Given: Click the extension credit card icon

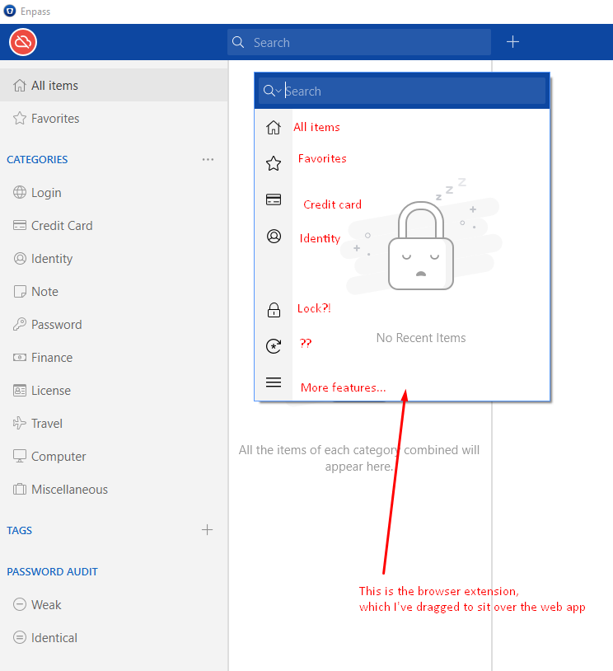Looking at the screenshot, I should pyautogui.click(x=274, y=199).
